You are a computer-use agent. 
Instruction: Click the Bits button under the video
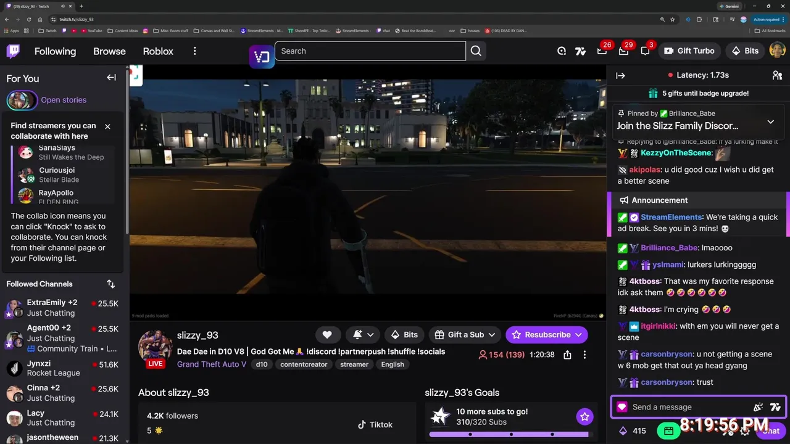click(404, 335)
